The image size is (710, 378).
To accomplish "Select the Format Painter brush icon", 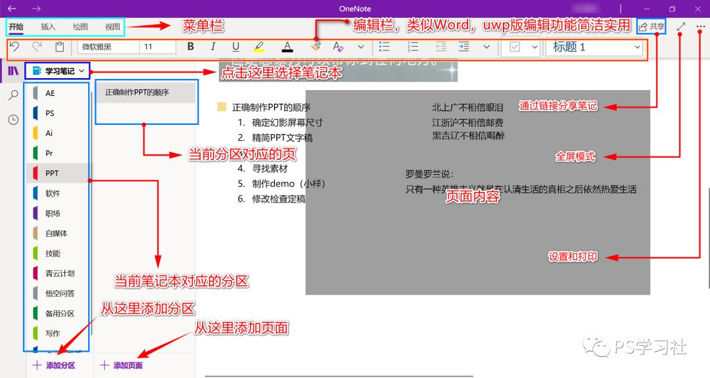I will coord(316,47).
